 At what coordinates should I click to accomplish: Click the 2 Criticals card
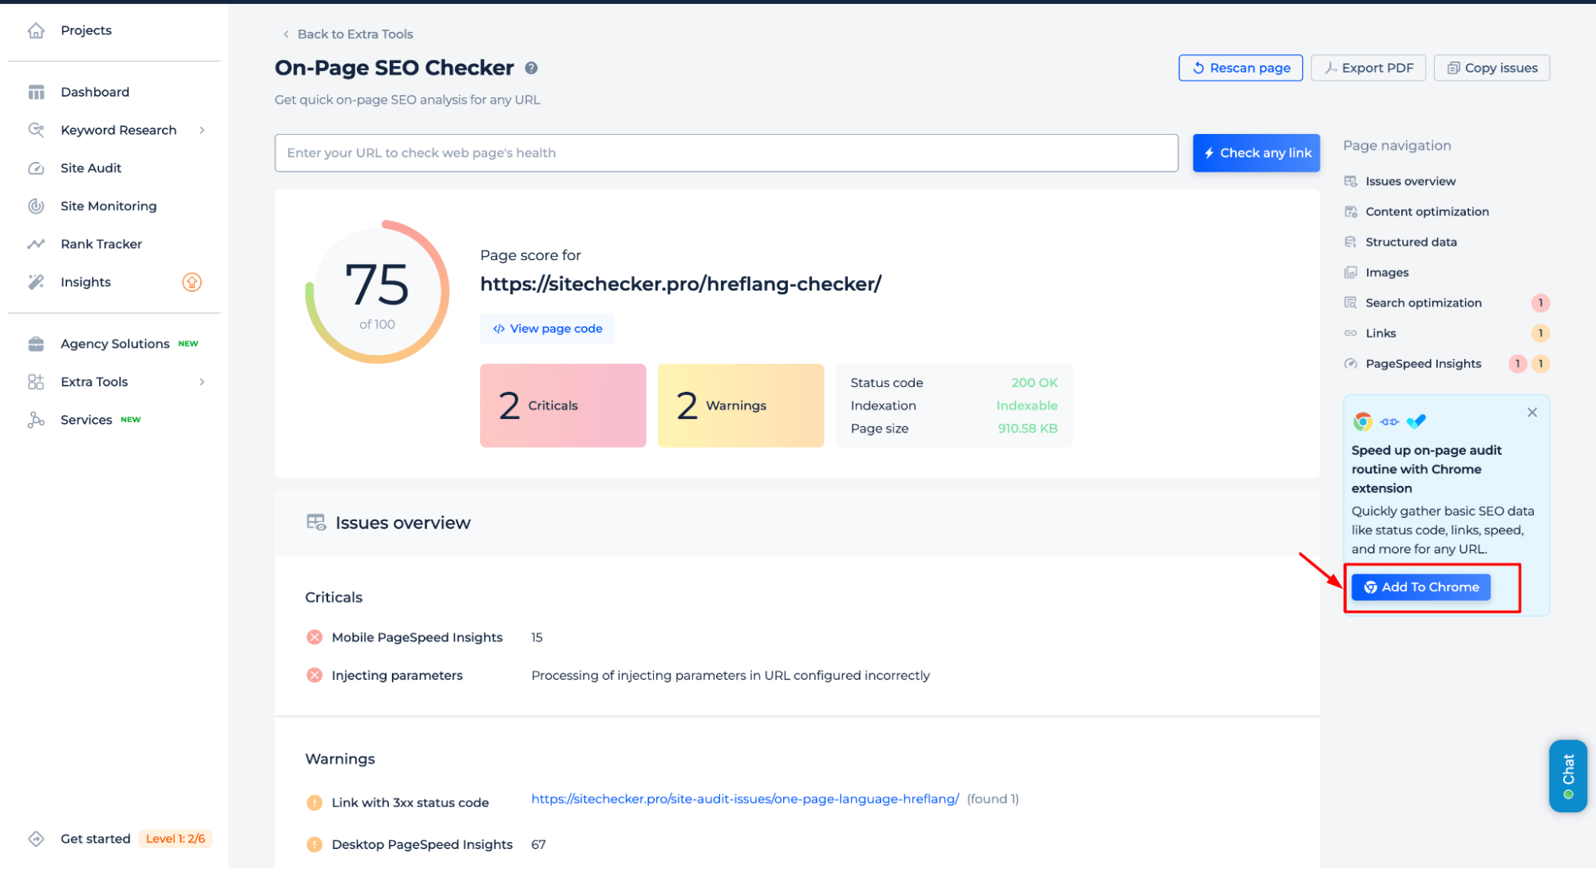click(x=563, y=405)
